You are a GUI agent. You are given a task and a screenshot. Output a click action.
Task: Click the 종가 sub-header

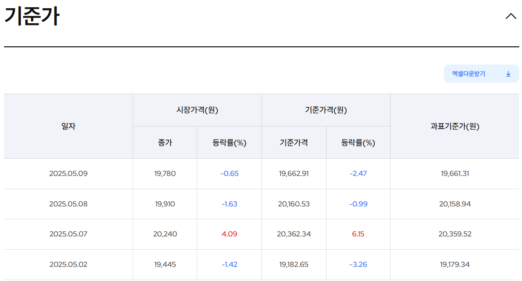165,142
